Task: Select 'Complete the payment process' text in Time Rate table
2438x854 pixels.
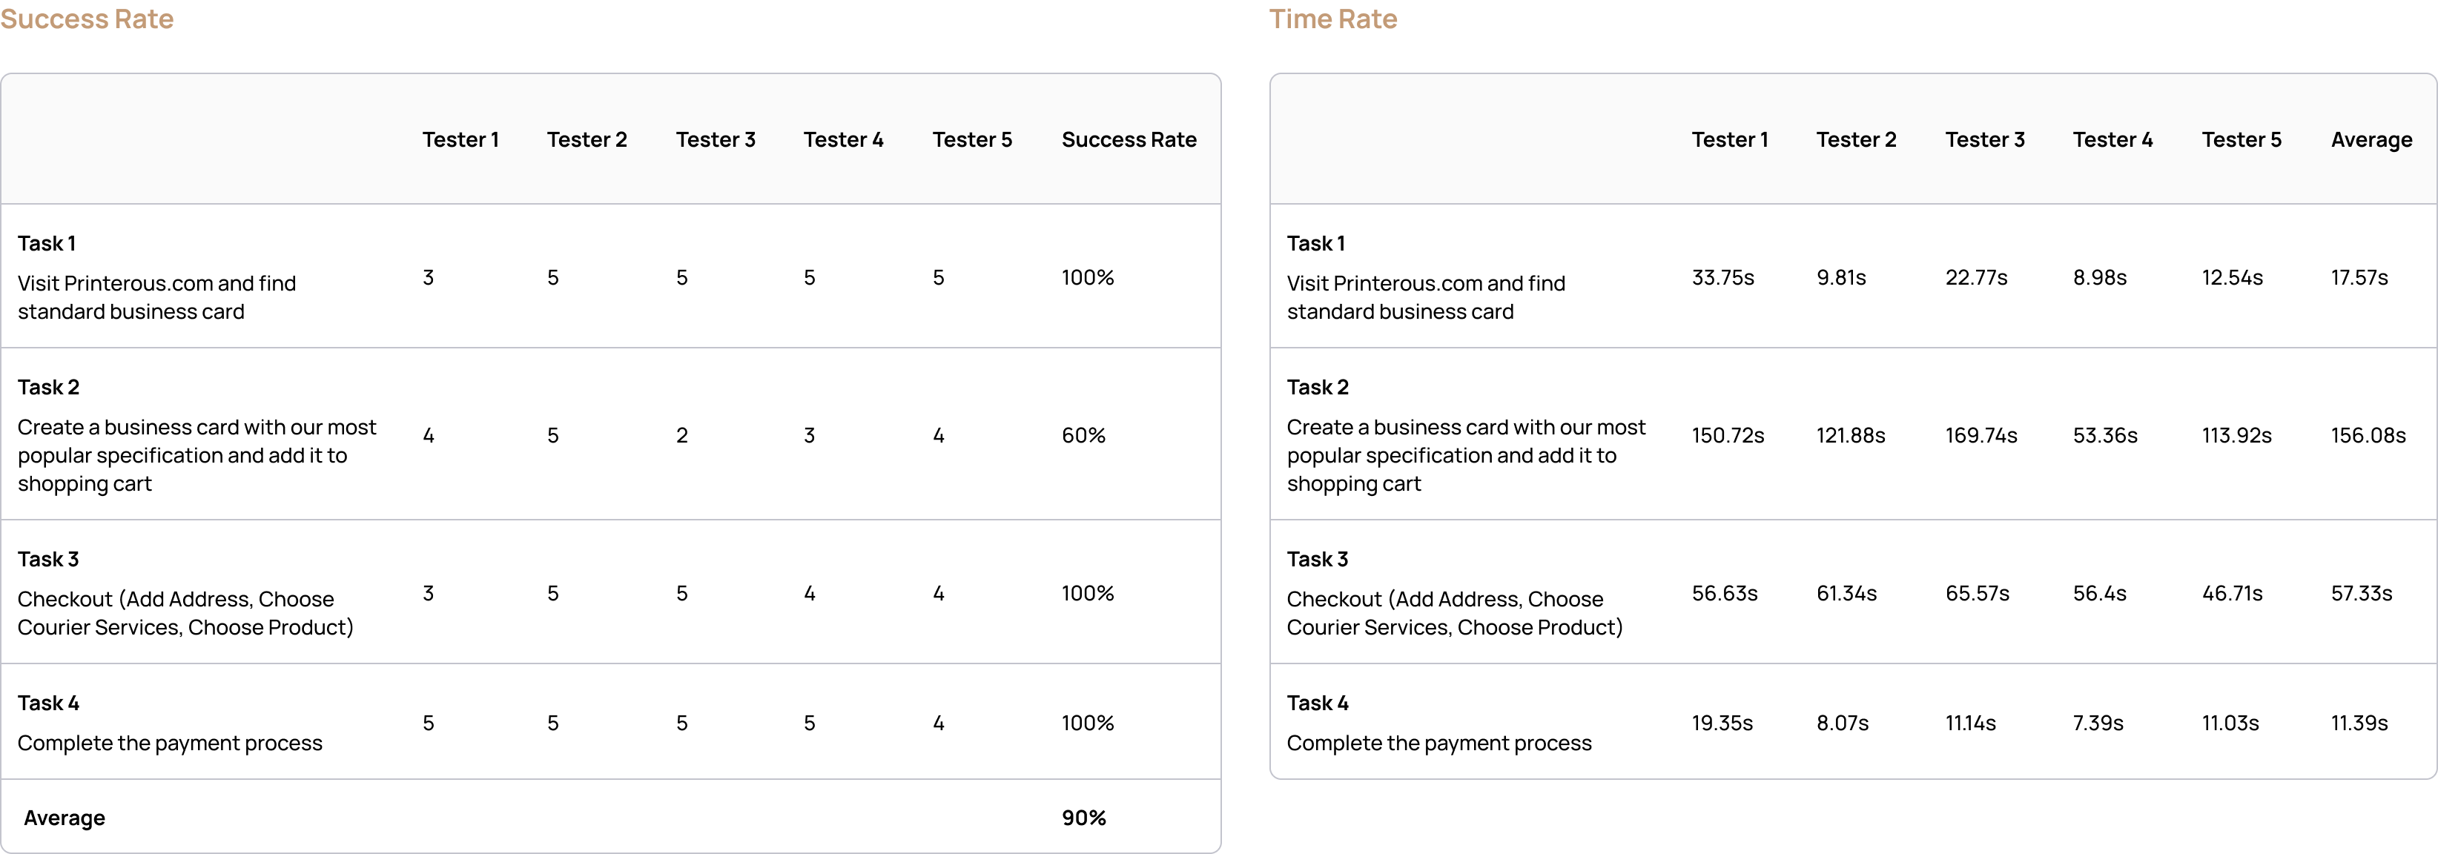Action: pos(1438,744)
